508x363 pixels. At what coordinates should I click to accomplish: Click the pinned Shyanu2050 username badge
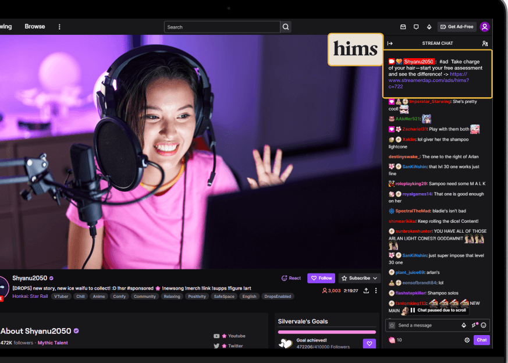[x=418, y=62]
